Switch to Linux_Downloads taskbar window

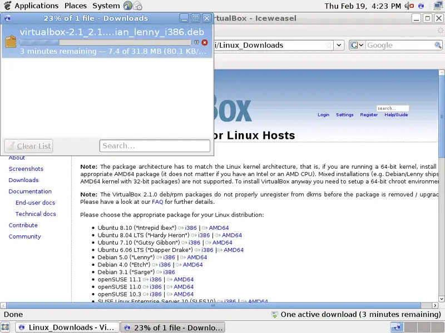(x=67, y=327)
